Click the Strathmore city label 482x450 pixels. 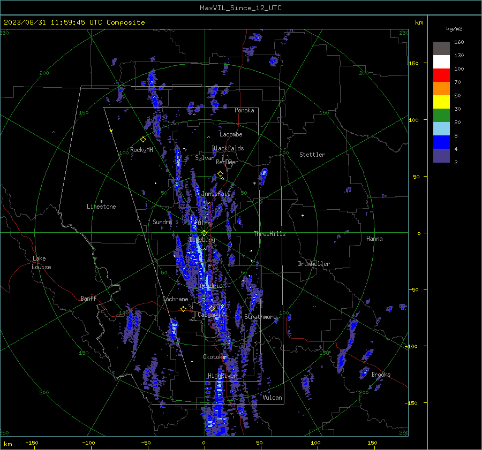tap(260, 317)
